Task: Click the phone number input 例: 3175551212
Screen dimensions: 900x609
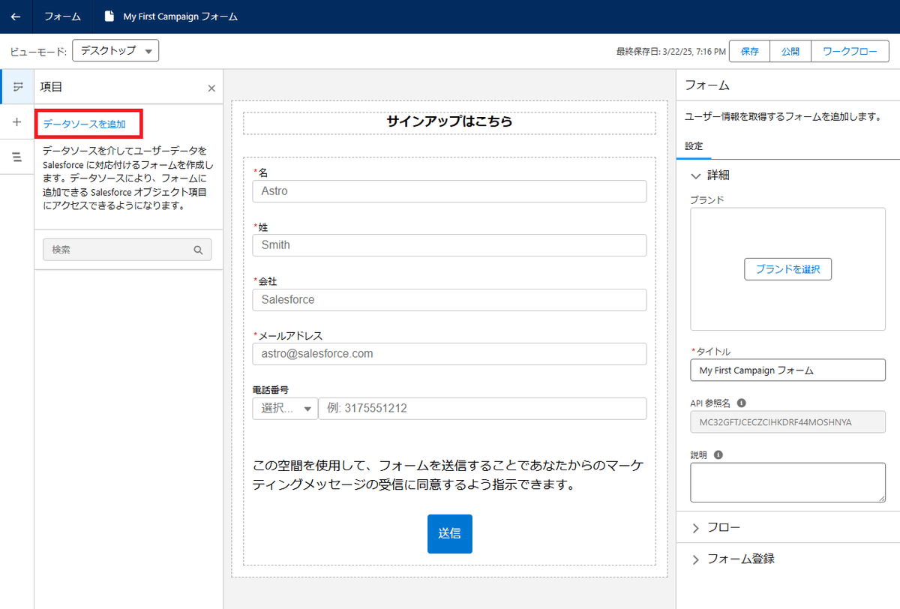Action: pyautogui.click(x=482, y=409)
